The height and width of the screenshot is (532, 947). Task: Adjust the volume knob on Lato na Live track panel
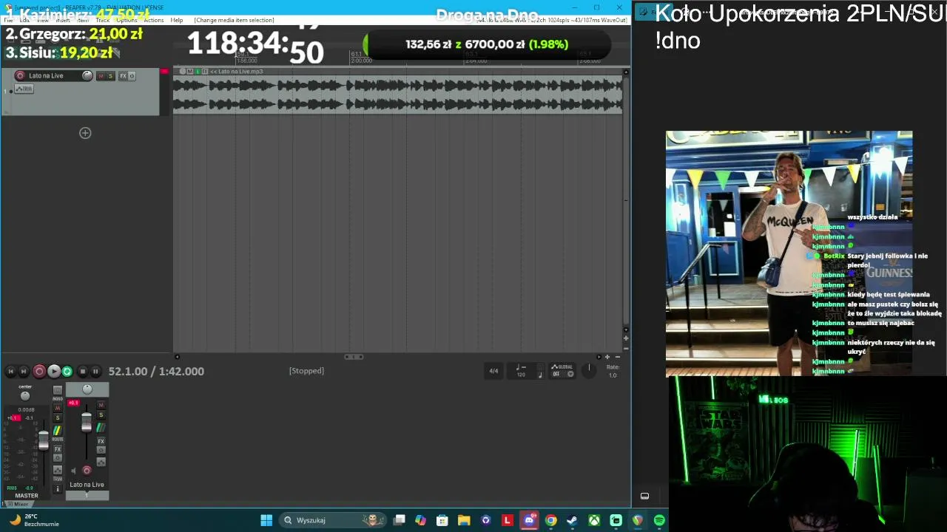pyautogui.click(x=87, y=75)
